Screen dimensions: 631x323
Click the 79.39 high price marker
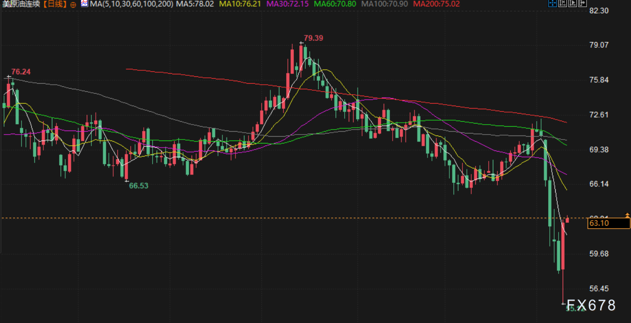click(x=314, y=38)
